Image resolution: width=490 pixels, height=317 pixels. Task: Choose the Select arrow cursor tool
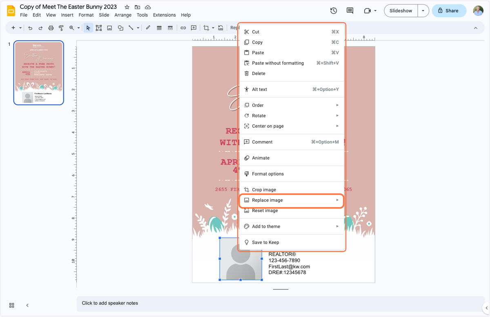[88, 28]
